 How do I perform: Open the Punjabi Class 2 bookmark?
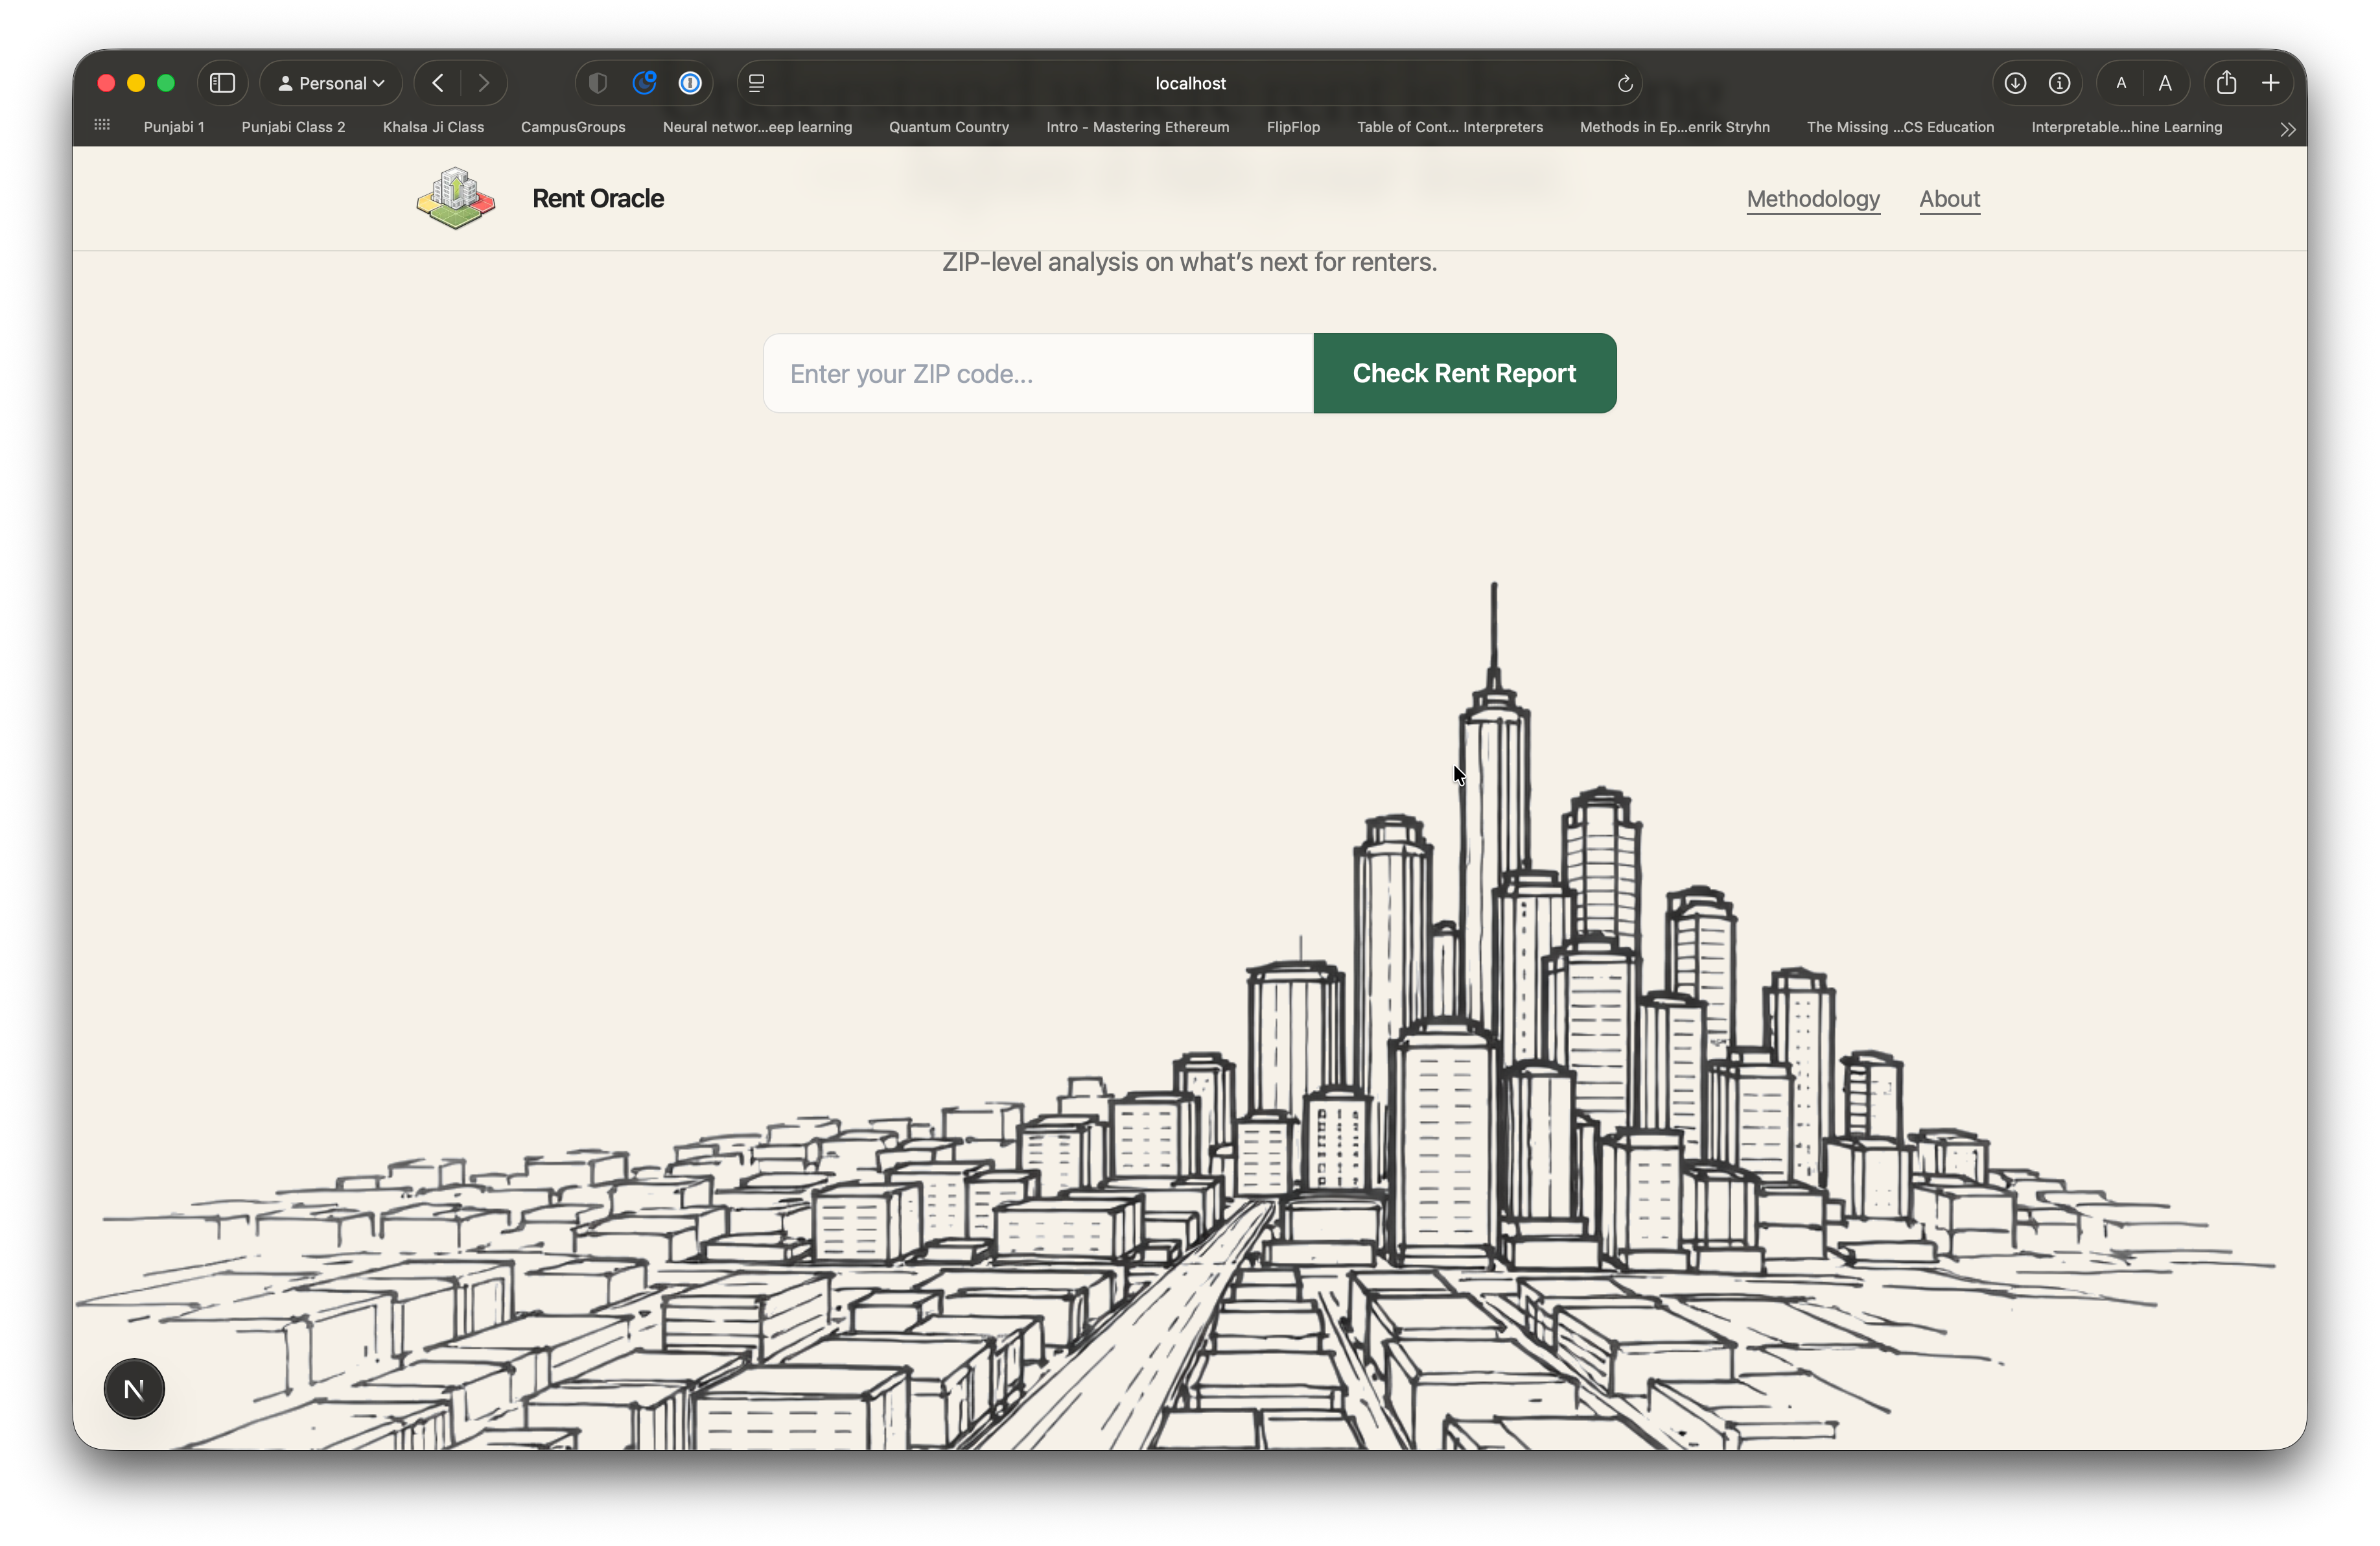[x=293, y=127]
